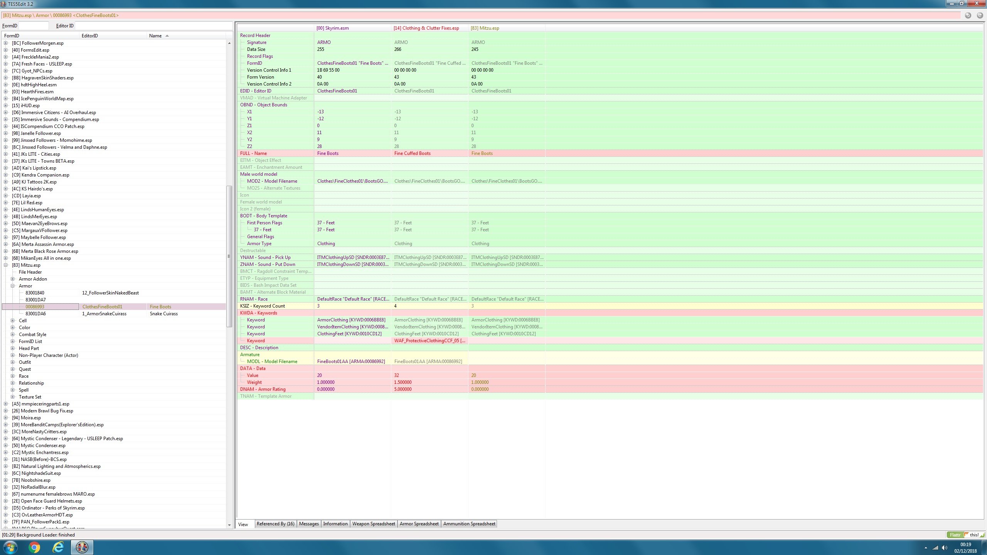
Task: Click 'Fine Cuffed Boots' name cell
Action: pyautogui.click(x=429, y=153)
